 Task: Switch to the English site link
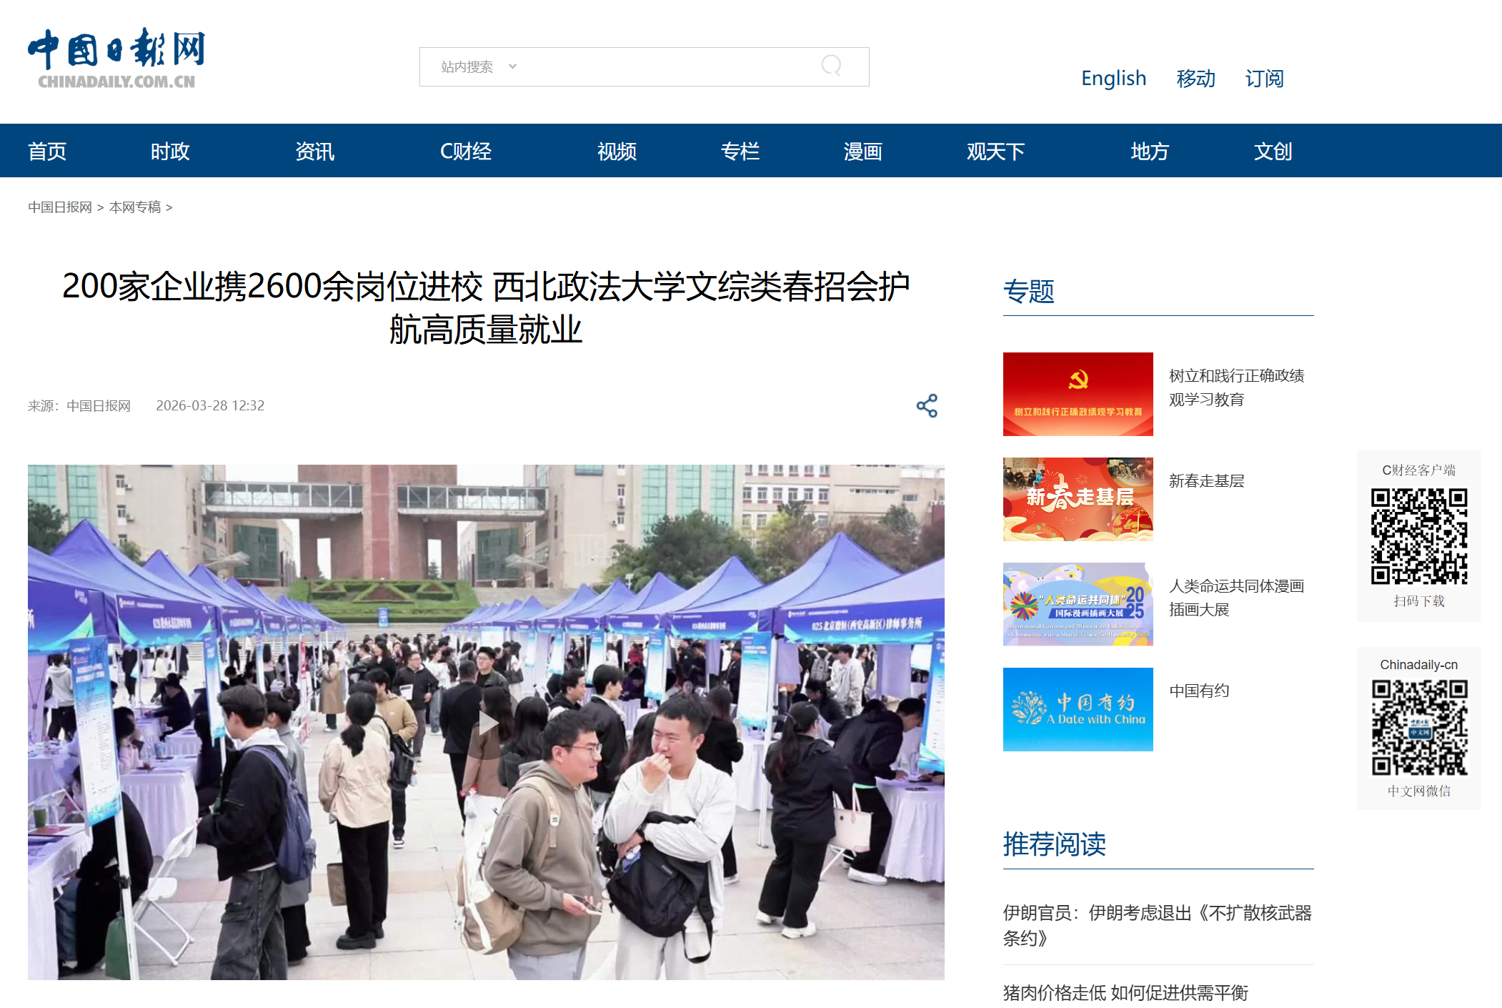(1113, 78)
